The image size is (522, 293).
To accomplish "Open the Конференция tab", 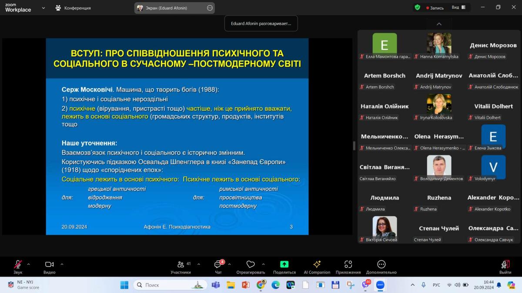I will (x=73, y=8).
